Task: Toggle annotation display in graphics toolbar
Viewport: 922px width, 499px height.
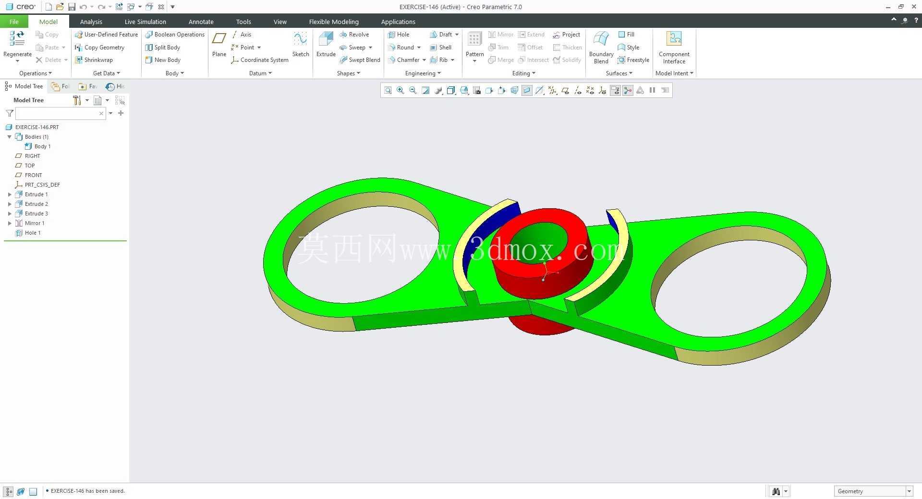Action: click(x=615, y=90)
